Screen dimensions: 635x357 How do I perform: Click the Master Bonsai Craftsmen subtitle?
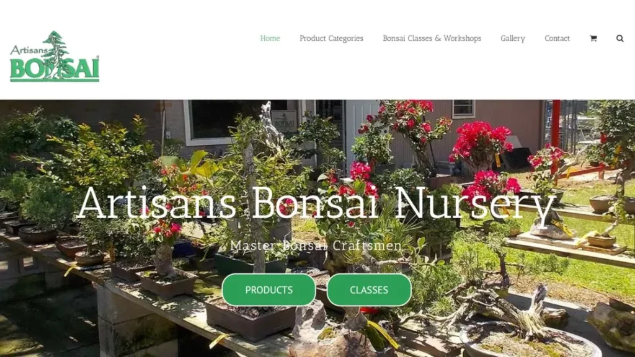tap(316, 245)
